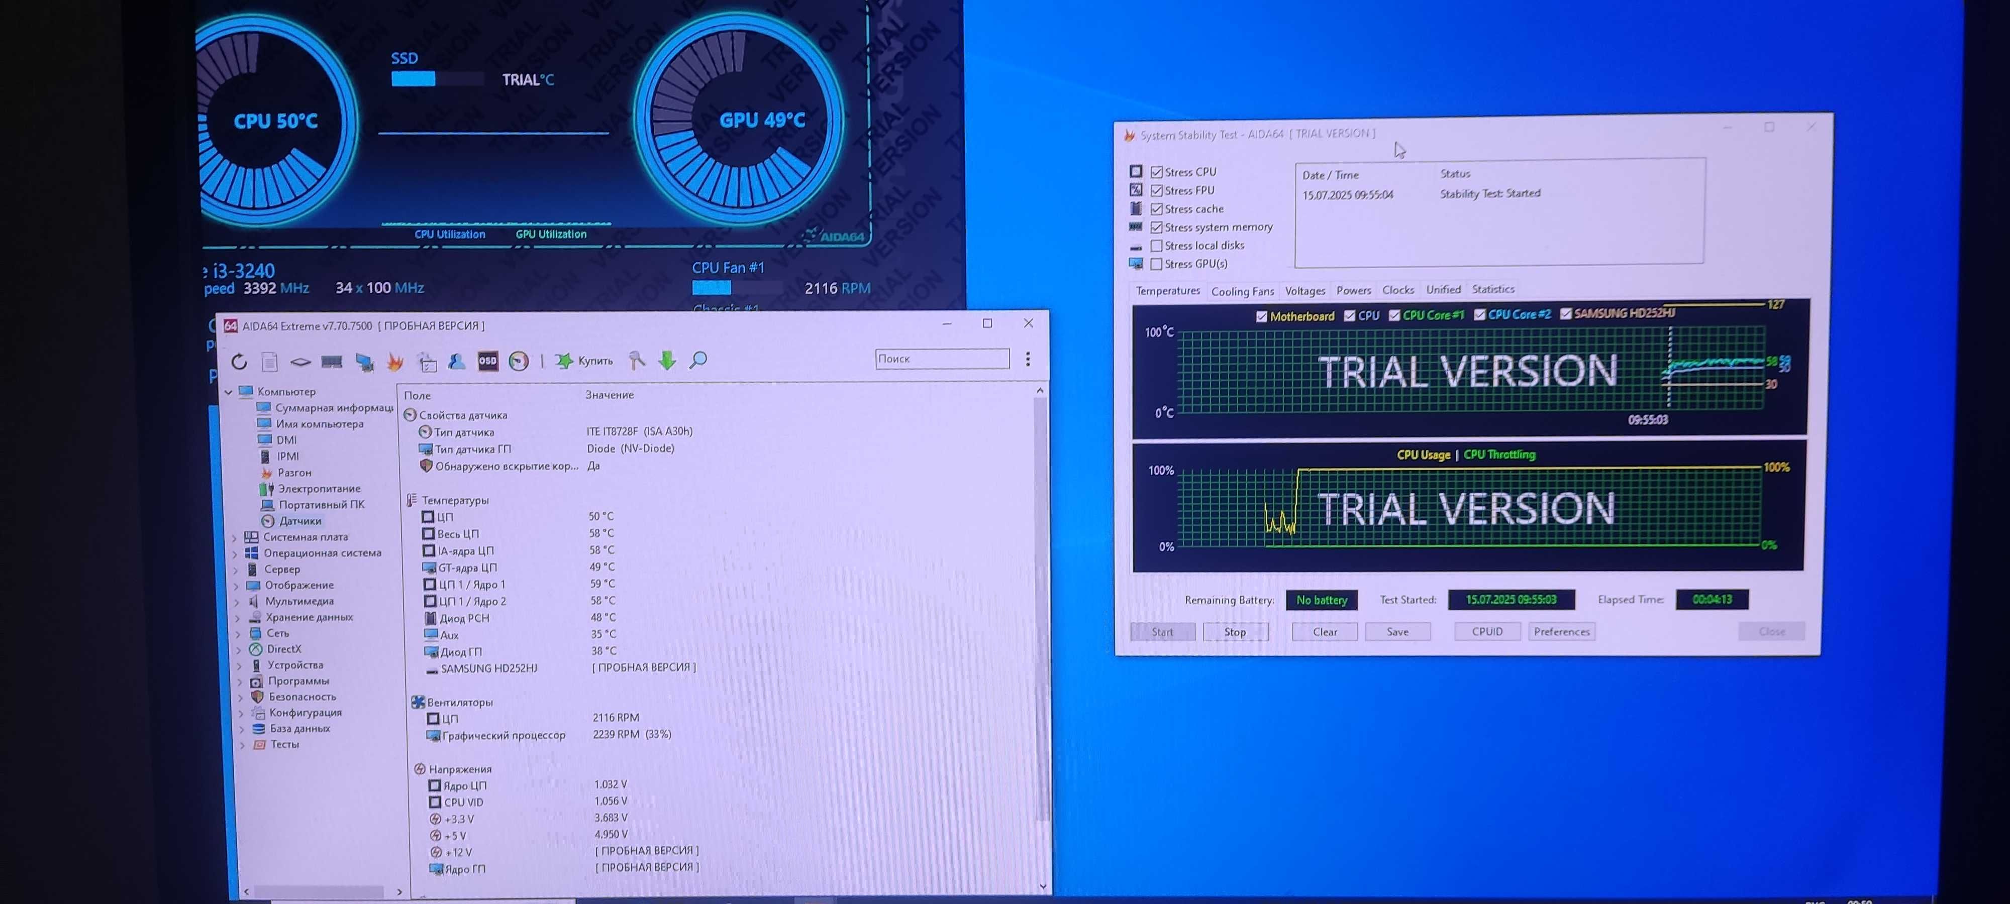Toggle the SAMSUNG HD252HJ graph checkbox
Screen dimensions: 2010x904
(1565, 313)
